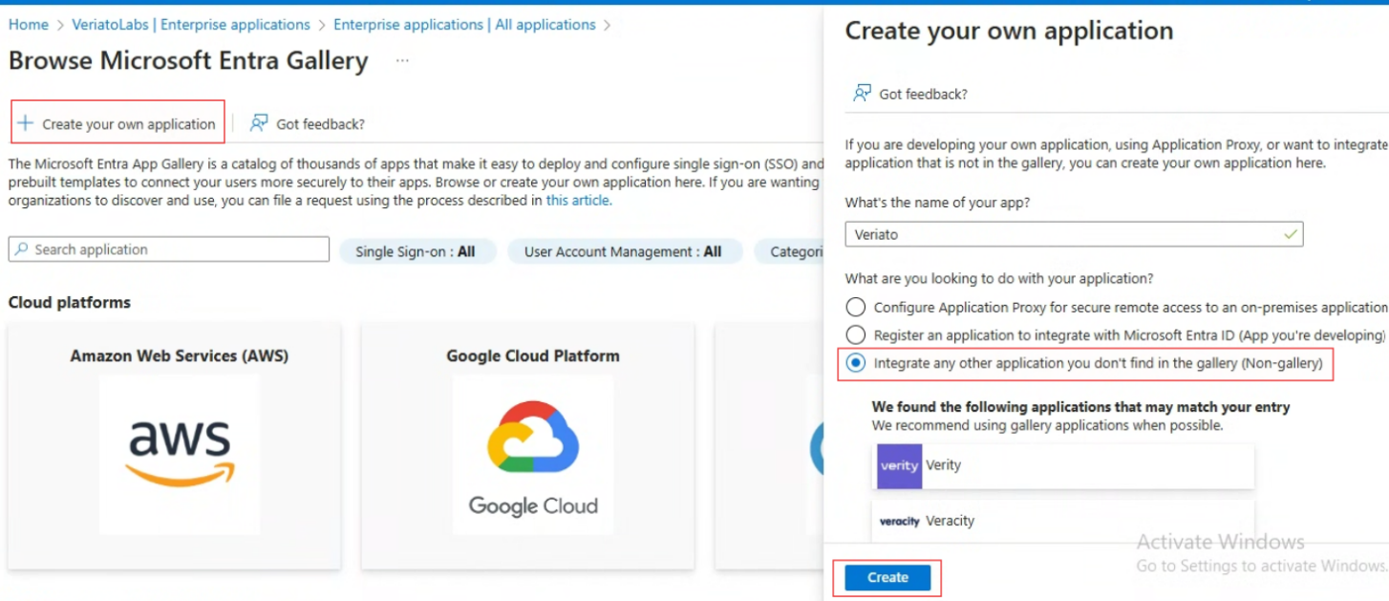
Task: Select Integrate any other application (Non-gallery) option
Action: coord(856,363)
